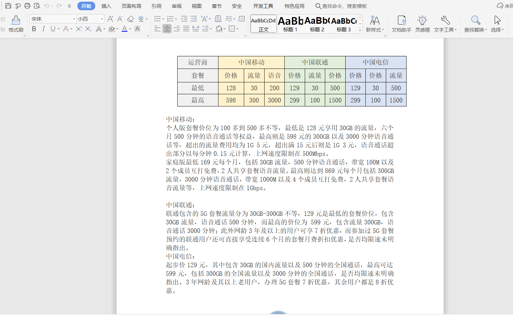The image size is (513, 315).
Task: Toggle strikethrough formatting
Action: 66,29
